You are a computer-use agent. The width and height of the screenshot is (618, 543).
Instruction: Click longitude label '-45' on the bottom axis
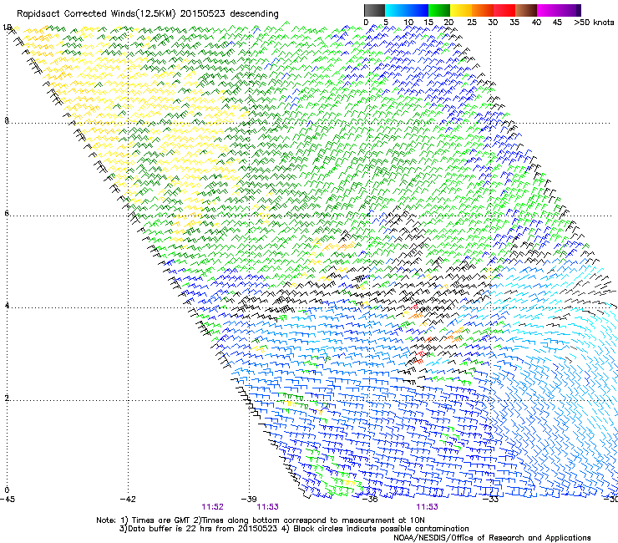click(x=8, y=500)
